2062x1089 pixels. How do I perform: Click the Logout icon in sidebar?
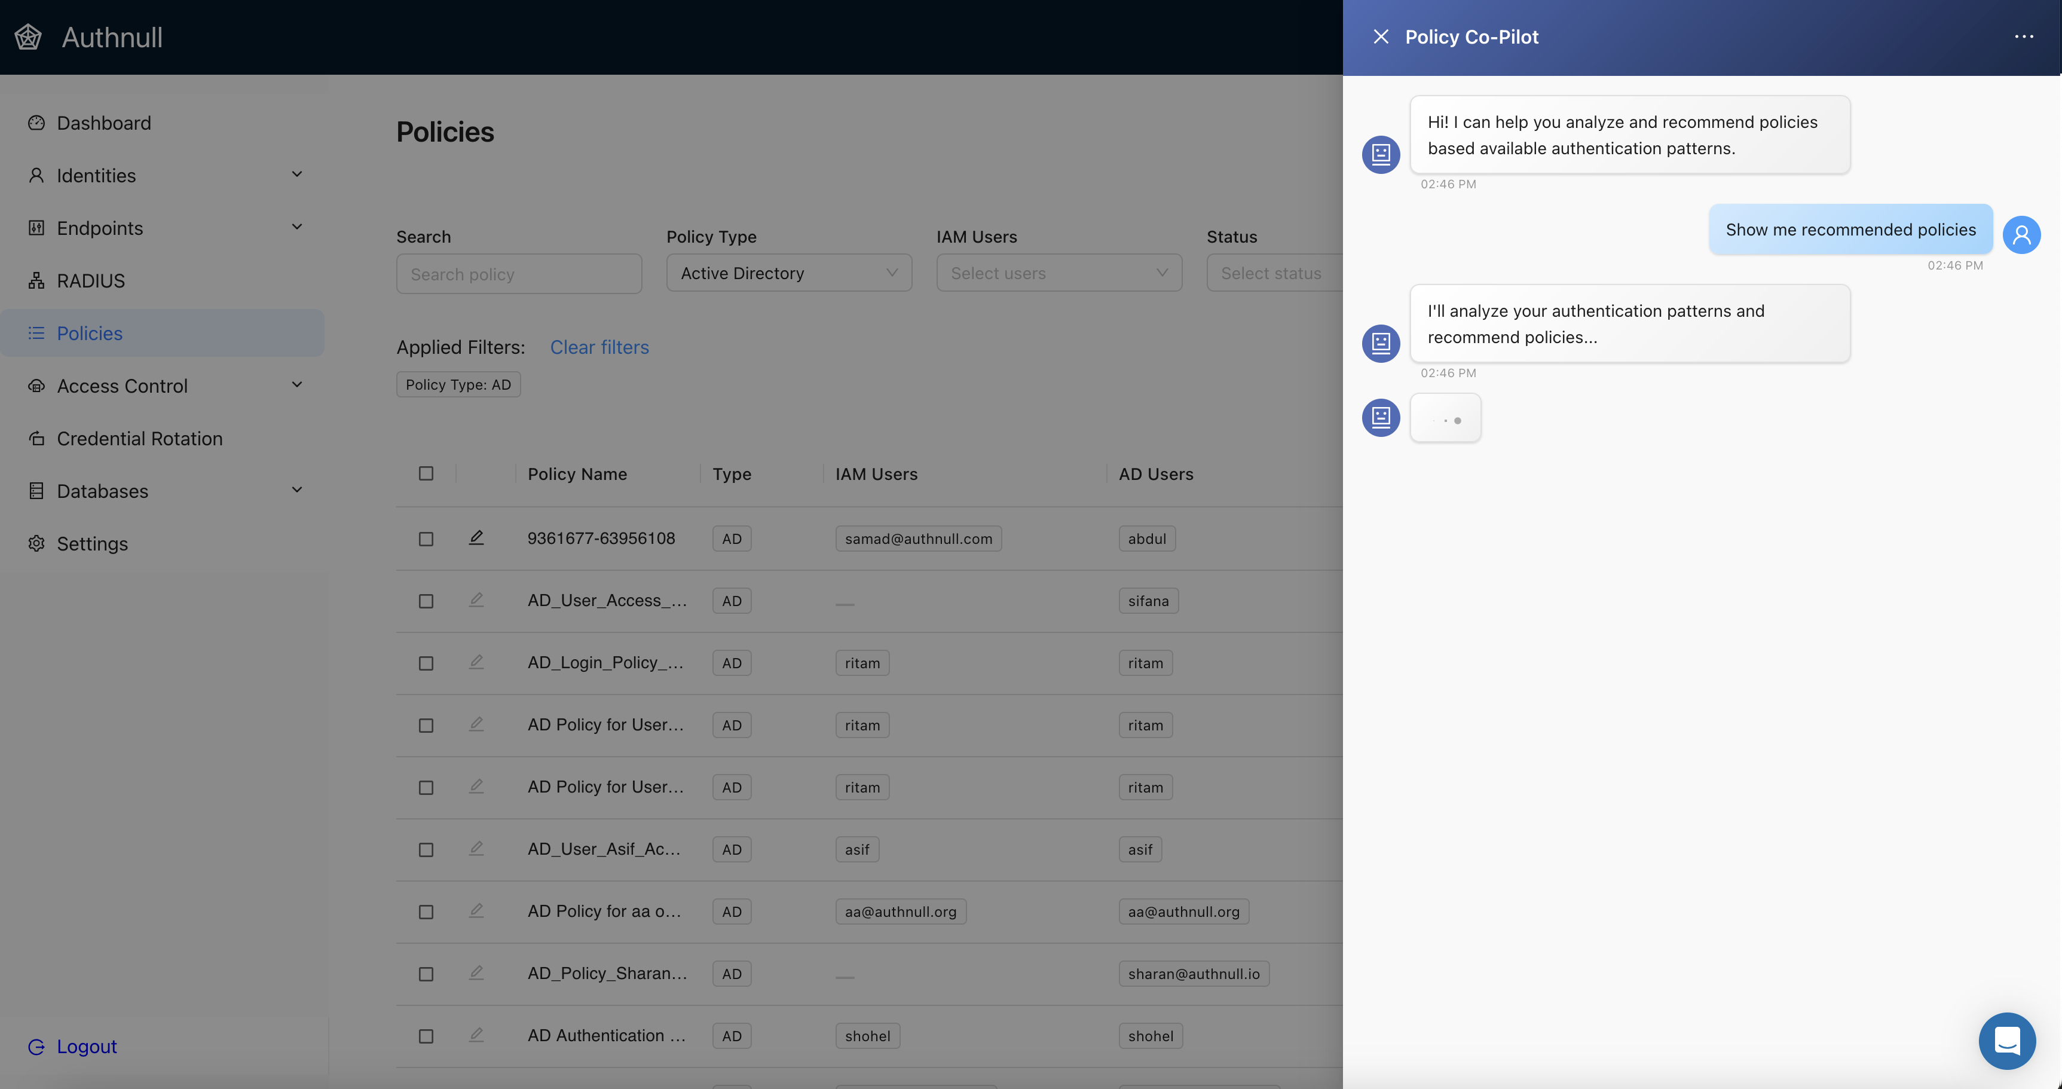click(x=36, y=1047)
